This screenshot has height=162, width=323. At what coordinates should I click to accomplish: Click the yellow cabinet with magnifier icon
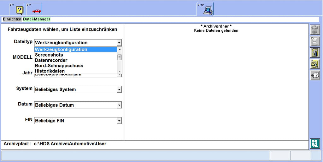click(x=315, y=64)
